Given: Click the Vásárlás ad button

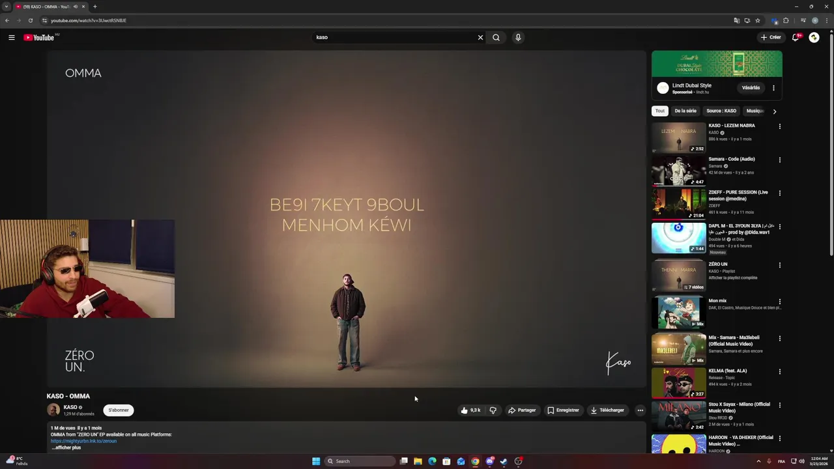Looking at the screenshot, I should [751, 88].
